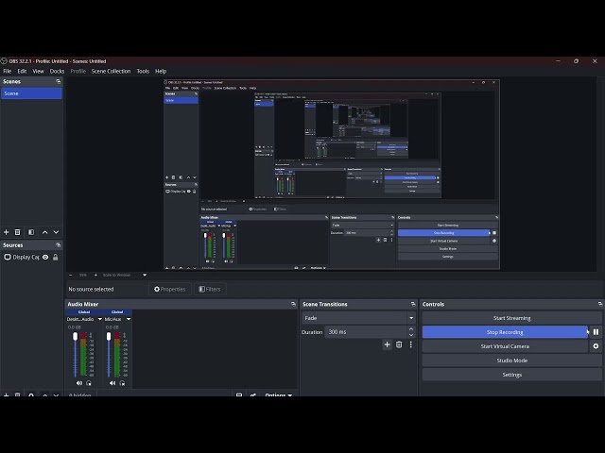The image size is (605, 453).
Task: Open Mic/Aux options arrow
Action: [129, 319]
